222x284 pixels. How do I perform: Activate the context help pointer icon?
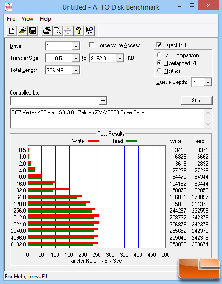coord(89,30)
